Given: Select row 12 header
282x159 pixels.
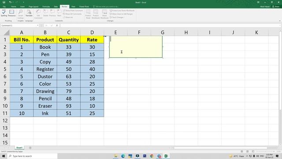Looking at the screenshot, I should pos(5,121).
